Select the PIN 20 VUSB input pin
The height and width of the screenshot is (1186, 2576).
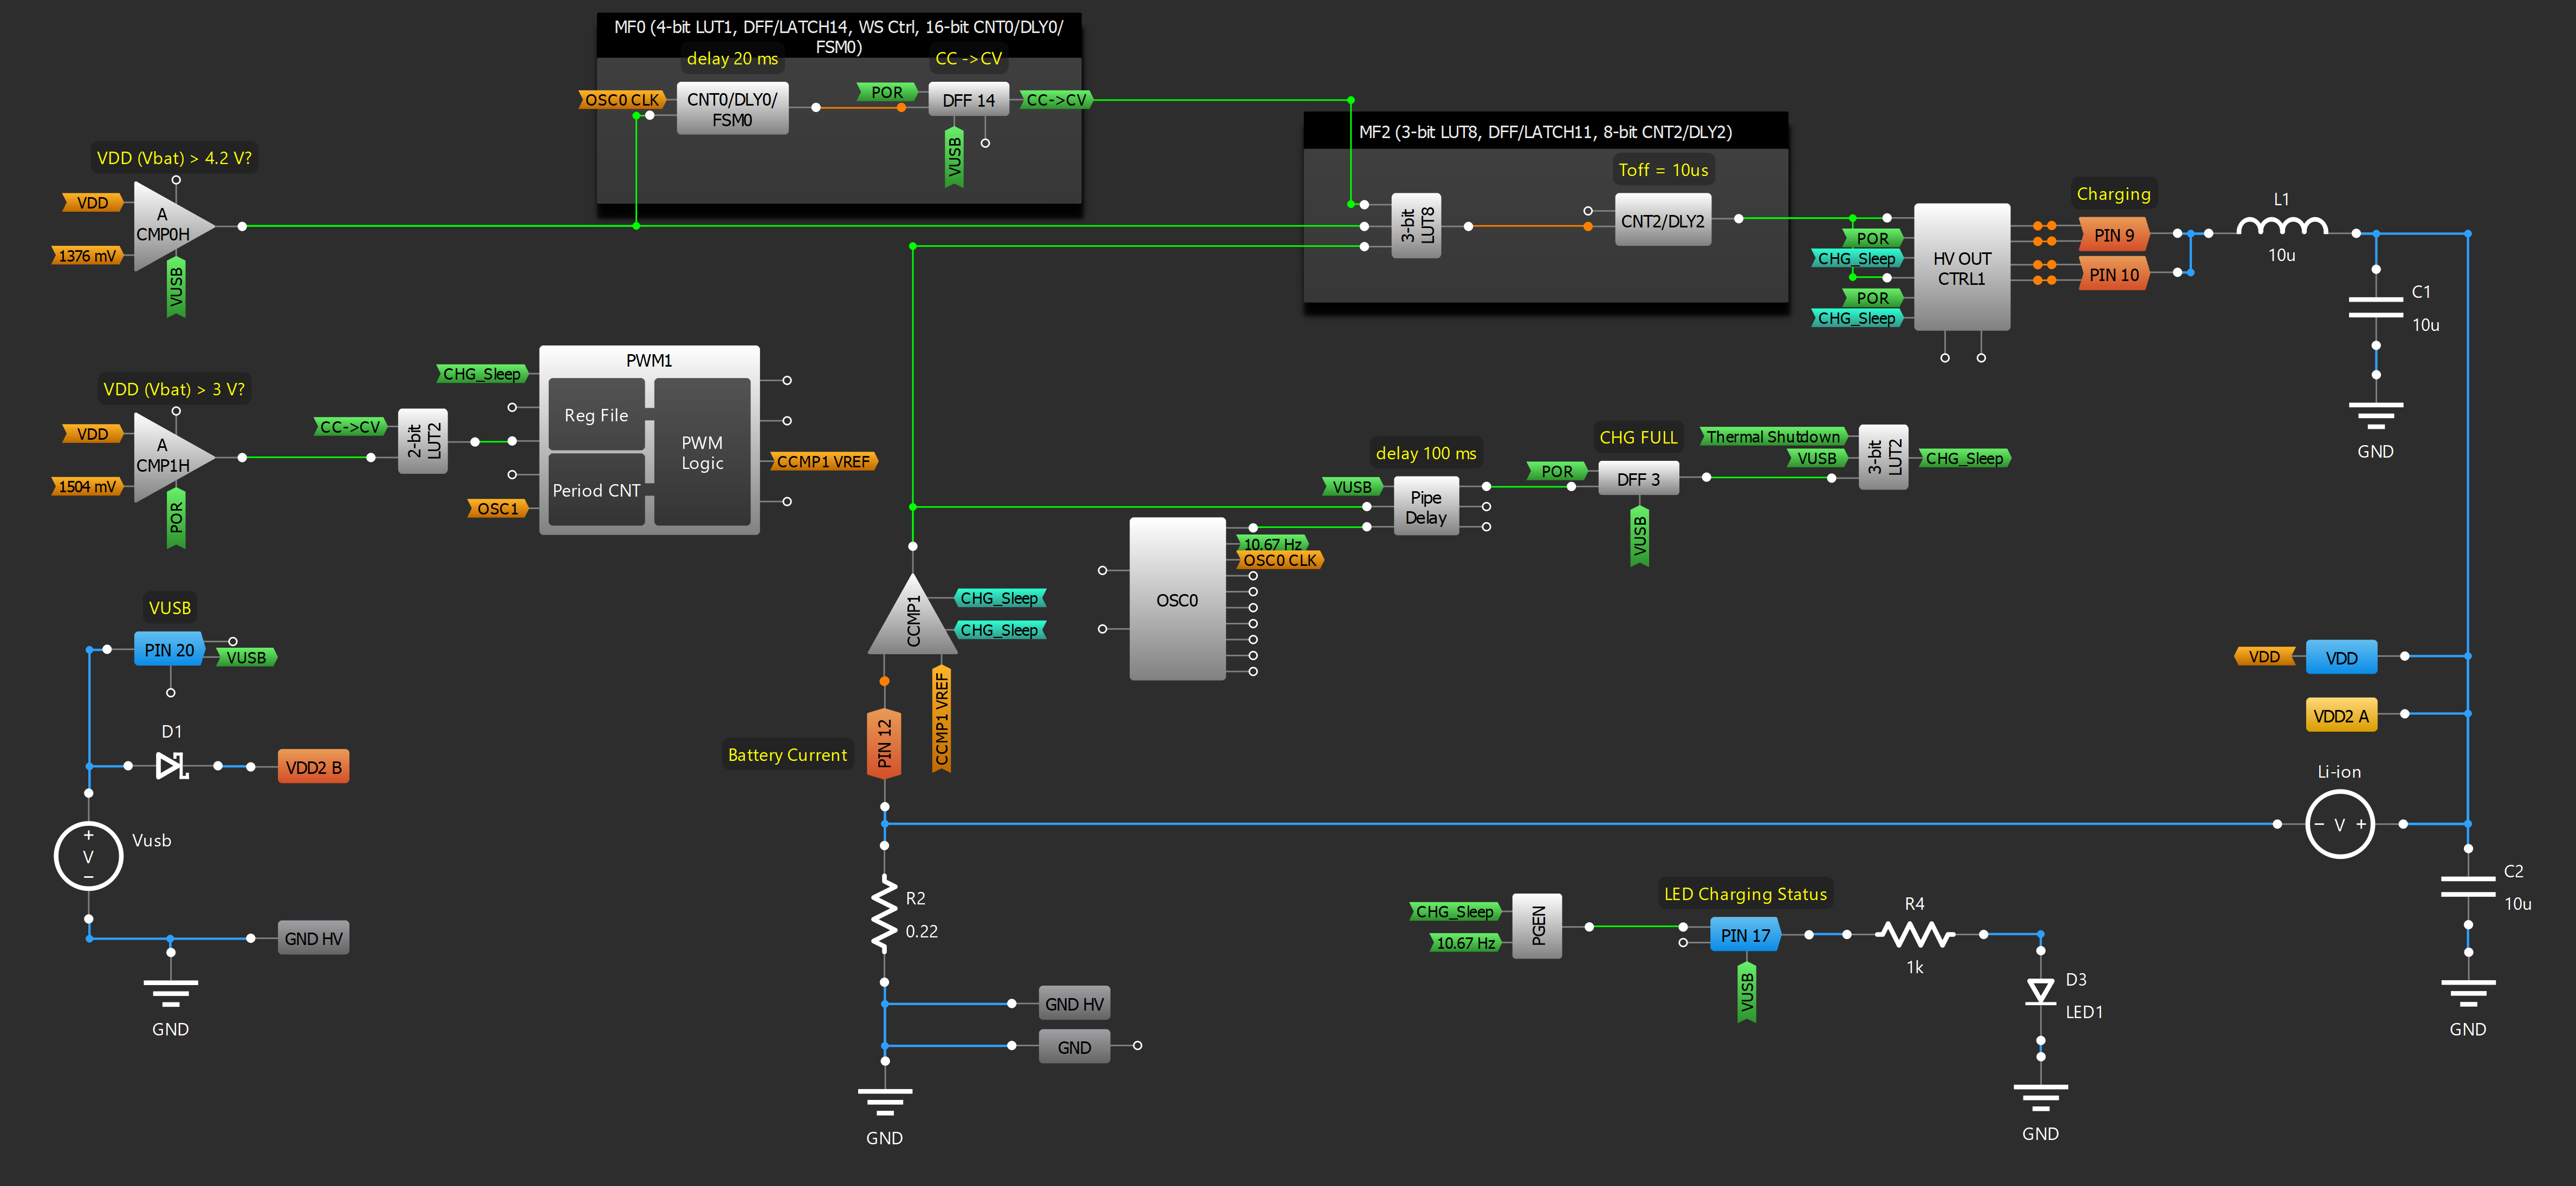pos(169,650)
